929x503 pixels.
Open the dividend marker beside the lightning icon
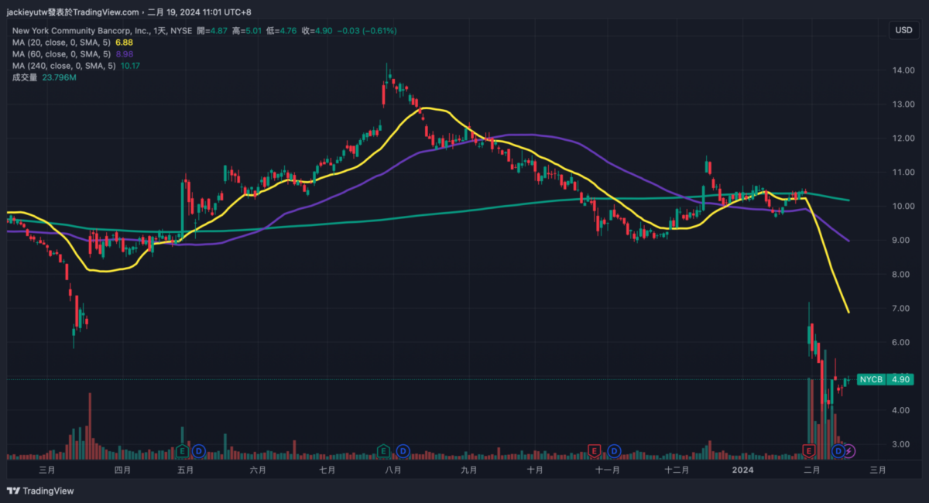pyautogui.click(x=838, y=450)
